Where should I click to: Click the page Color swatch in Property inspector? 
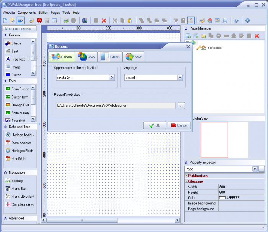tap(222, 198)
